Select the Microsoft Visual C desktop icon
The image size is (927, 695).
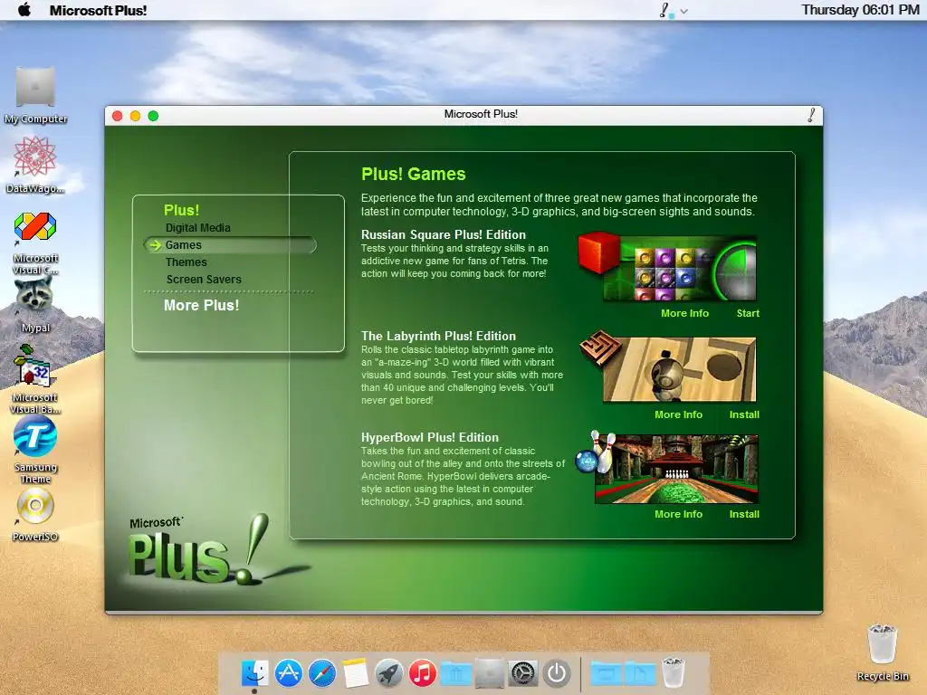35,243
